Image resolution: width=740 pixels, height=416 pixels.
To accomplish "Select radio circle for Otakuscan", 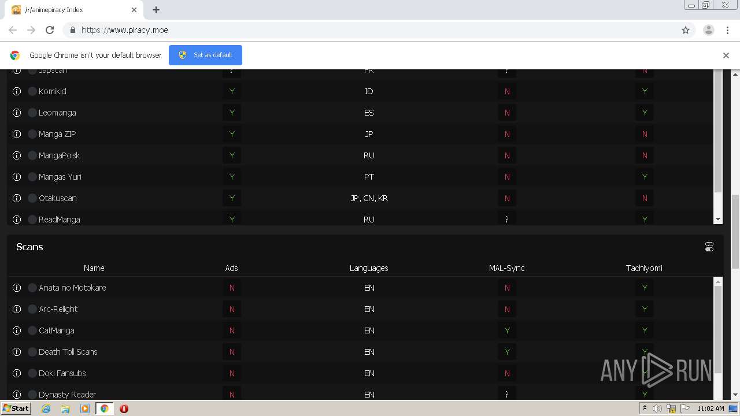I will 32,198.
